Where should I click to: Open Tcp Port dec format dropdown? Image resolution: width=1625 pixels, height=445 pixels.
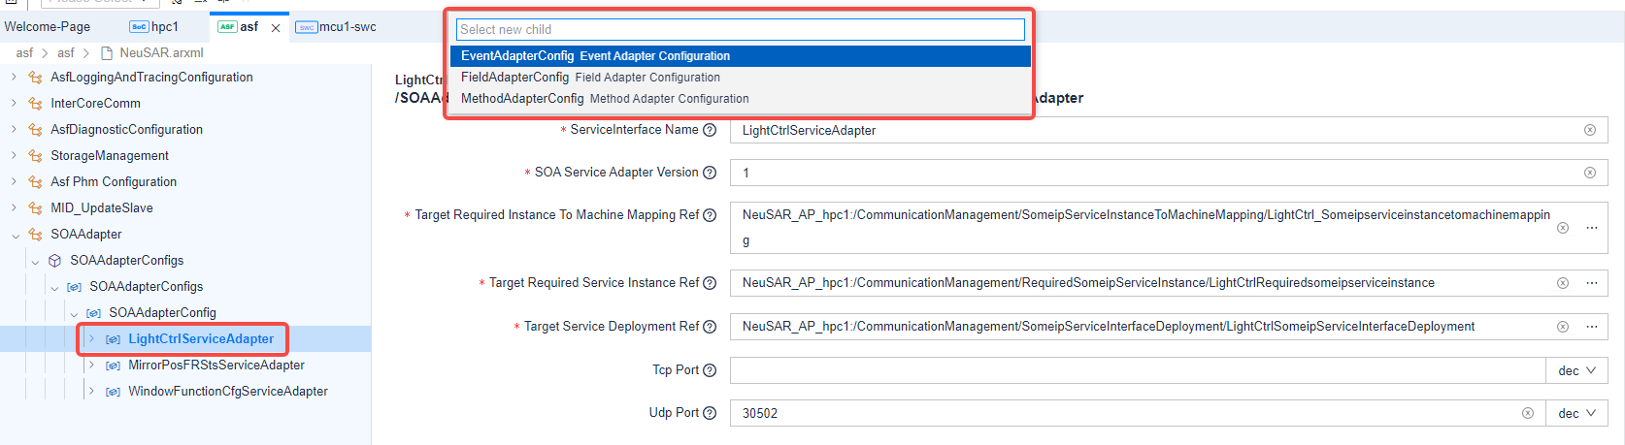1576,370
